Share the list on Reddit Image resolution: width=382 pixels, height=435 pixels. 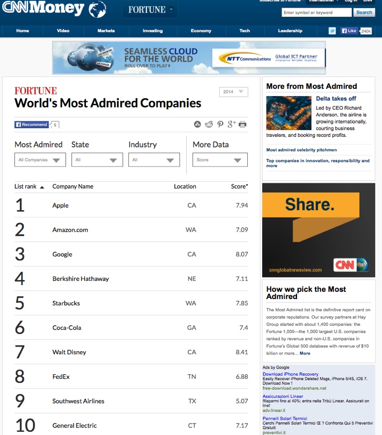[209, 124]
